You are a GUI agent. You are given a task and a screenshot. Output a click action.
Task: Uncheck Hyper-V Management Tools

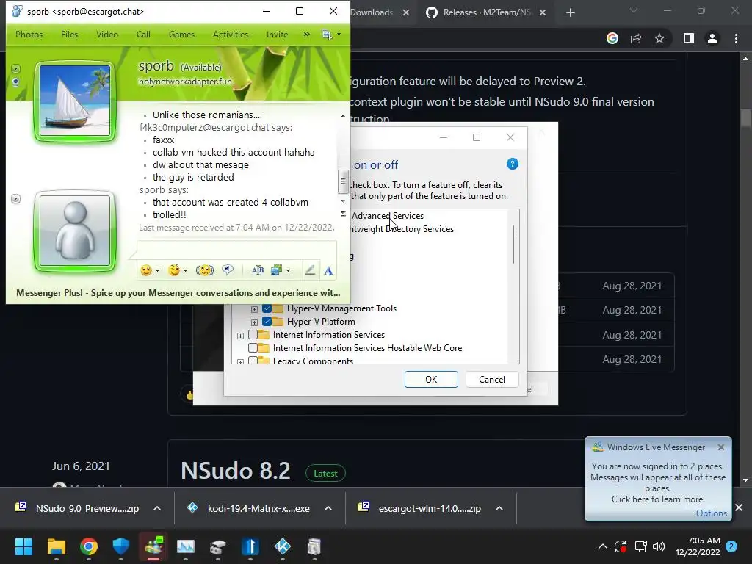tap(267, 308)
